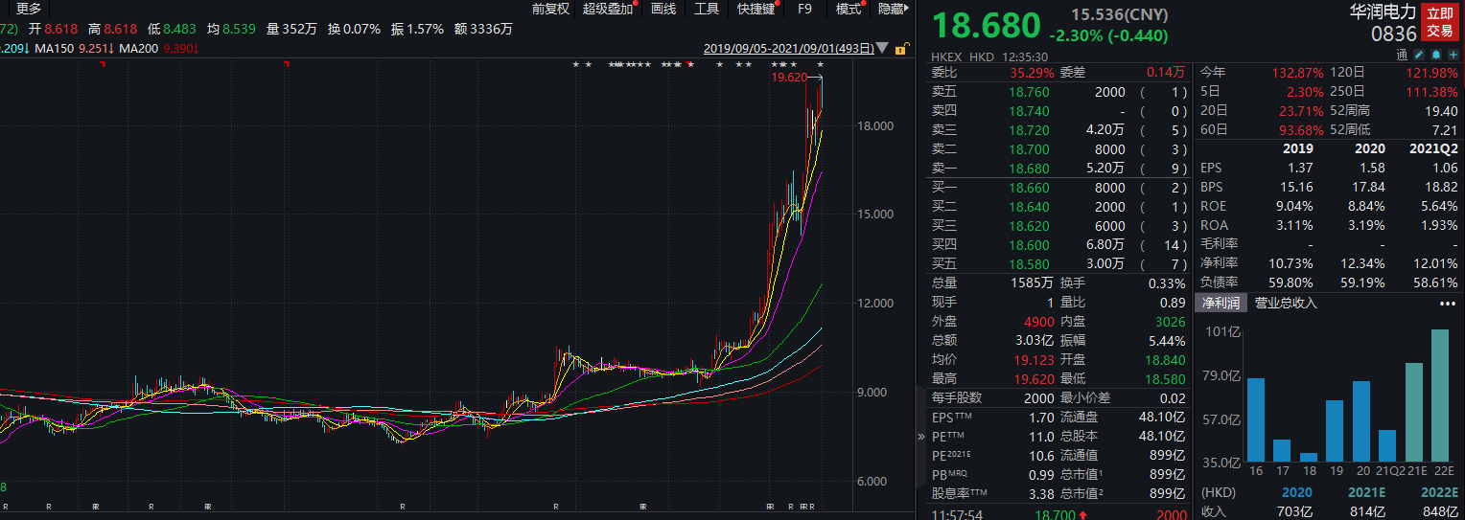Click the 负债率 2020 value 59.19%
1465x520 pixels.
[x=1363, y=283]
